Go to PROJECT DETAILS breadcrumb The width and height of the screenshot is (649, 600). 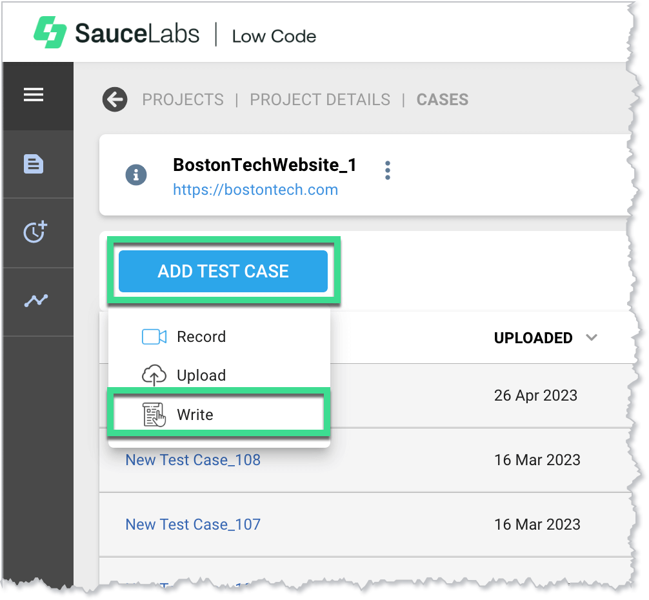coord(320,100)
